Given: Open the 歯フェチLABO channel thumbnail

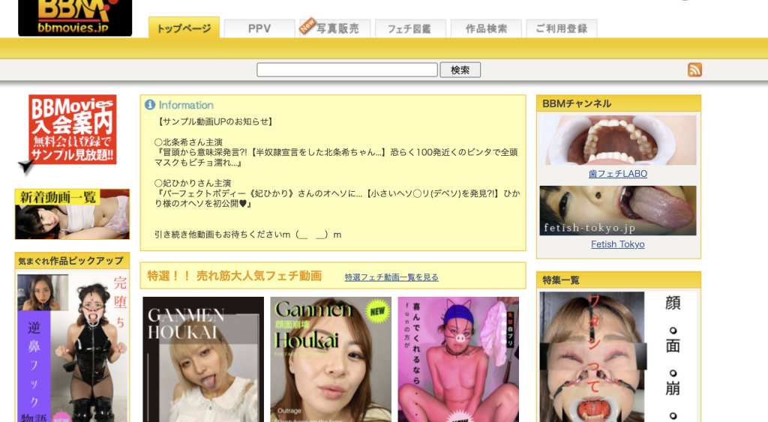Looking at the screenshot, I should (x=618, y=140).
